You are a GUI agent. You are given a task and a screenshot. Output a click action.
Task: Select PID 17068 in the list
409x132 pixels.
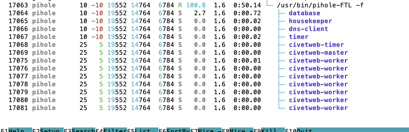coord(18,45)
